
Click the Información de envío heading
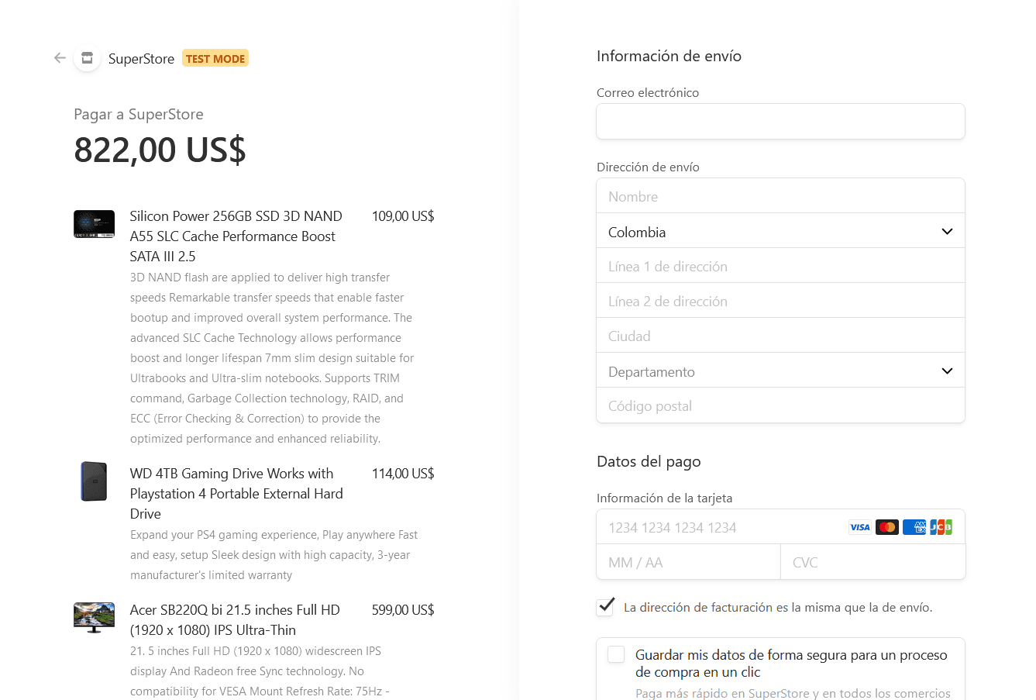click(x=669, y=56)
